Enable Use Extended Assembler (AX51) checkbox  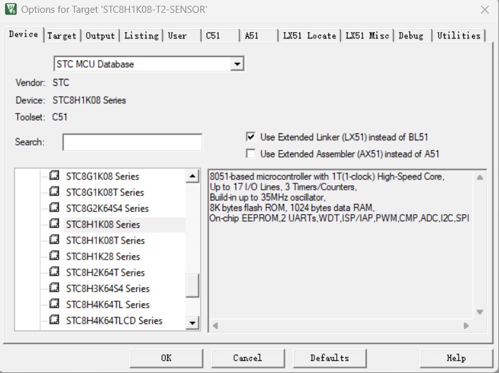pyautogui.click(x=251, y=154)
